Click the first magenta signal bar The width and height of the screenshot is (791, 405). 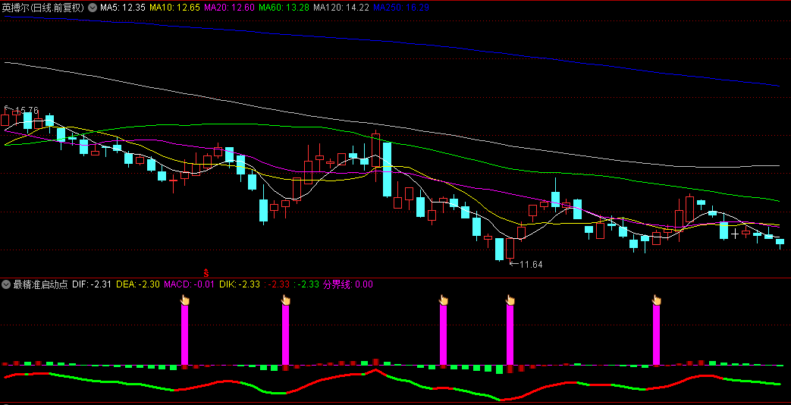[184, 335]
